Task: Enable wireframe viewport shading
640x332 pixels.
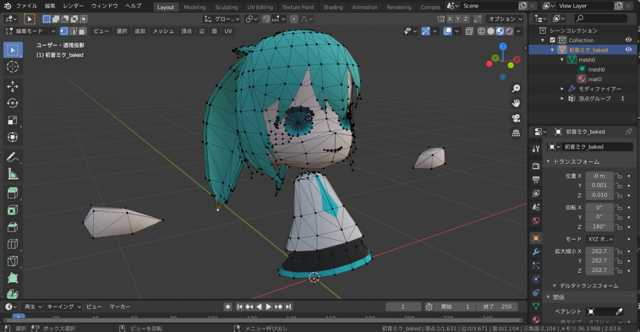Action: 482,31
